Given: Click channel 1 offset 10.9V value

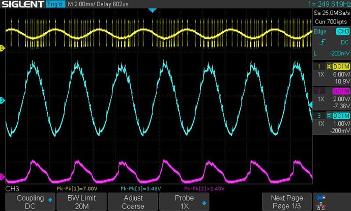Looking at the screenshot, I should [x=342, y=81].
